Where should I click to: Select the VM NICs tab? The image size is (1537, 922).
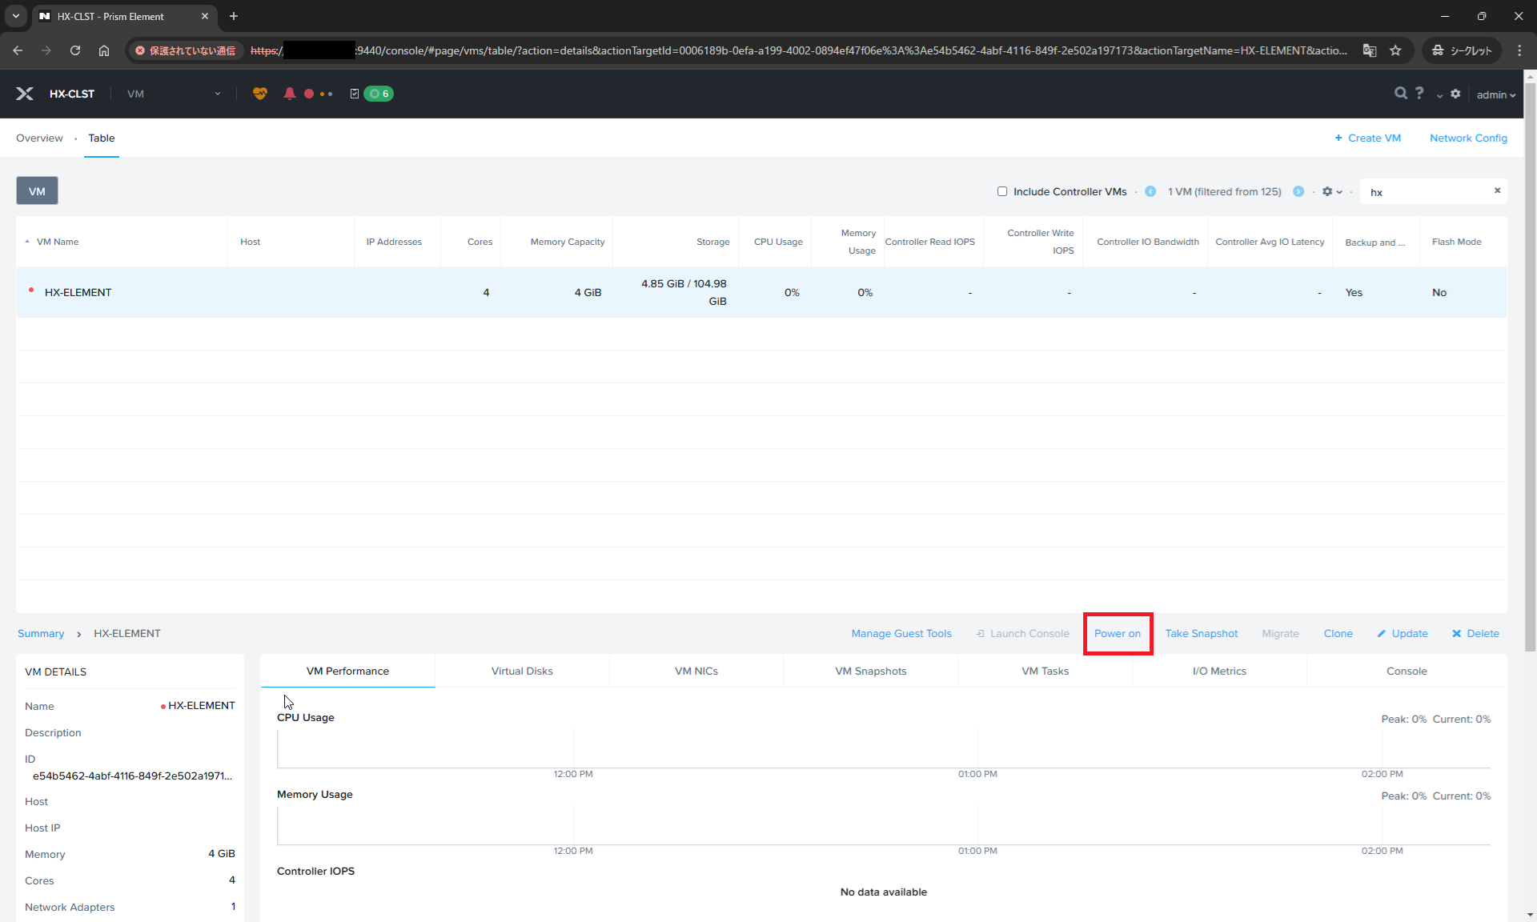coord(696,671)
